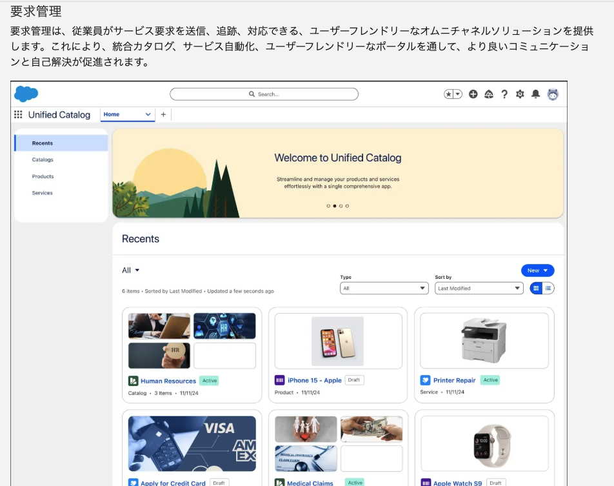Click the HR laptop photo thumbnail
Screen dimensions: 614x486
[x=159, y=326]
